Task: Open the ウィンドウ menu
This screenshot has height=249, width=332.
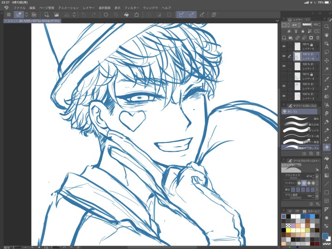Action: click(151, 8)
